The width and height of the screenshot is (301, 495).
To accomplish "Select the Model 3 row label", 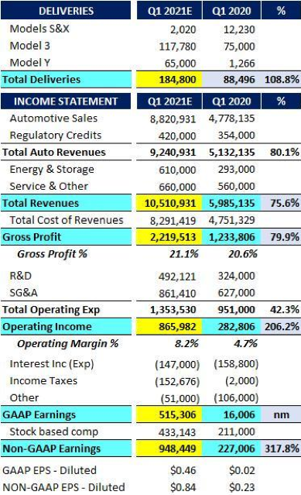I will pos(30,46).
